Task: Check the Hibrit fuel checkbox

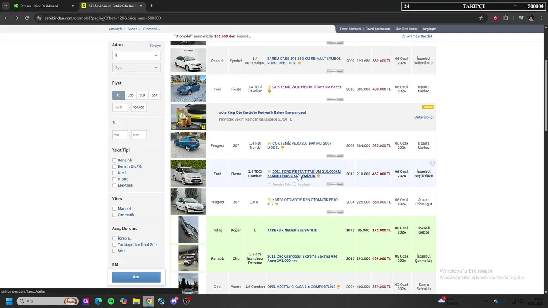Action: coord(114,179)
